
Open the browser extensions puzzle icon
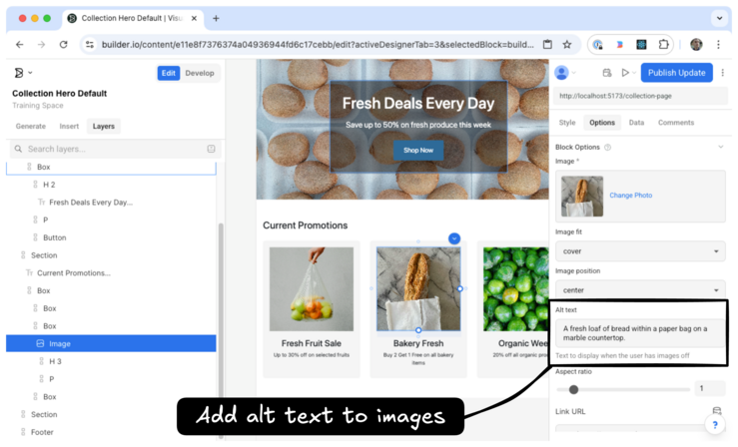(x=664, y=45)
